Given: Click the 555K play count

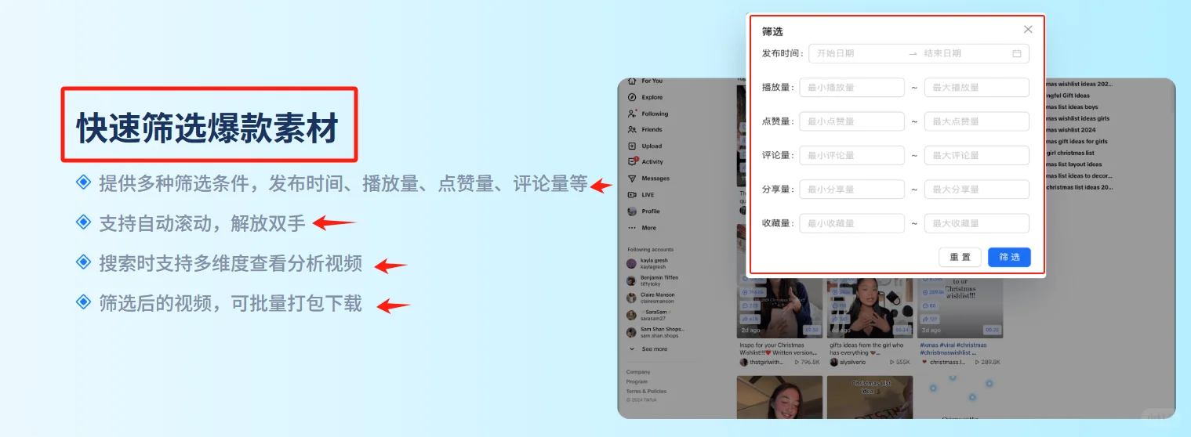Looking at the screenshot, I should pyautogui.click(x=899, y=363).
